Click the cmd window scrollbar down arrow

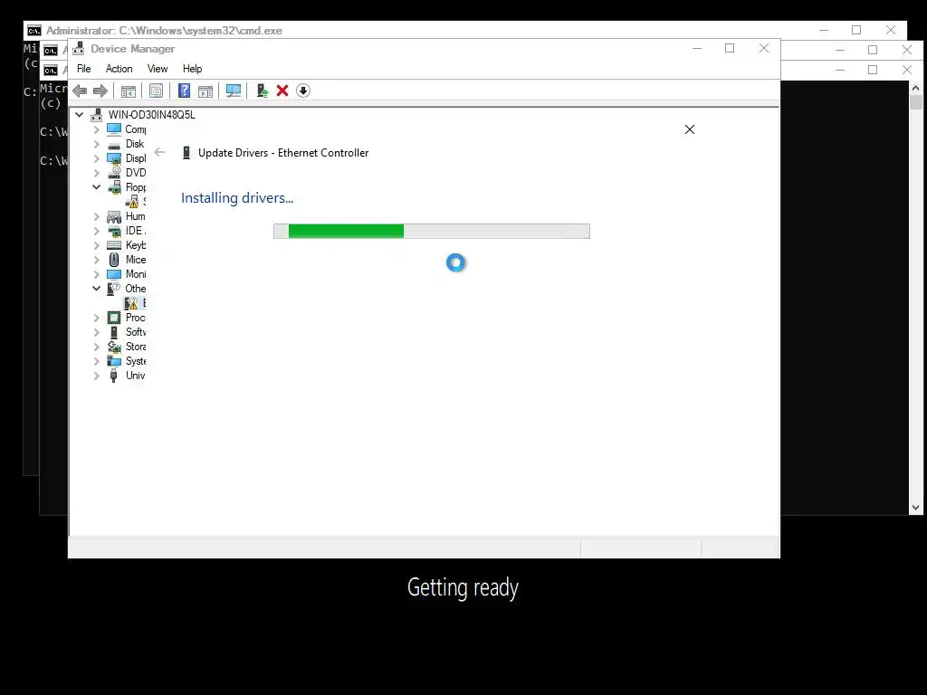click(916, 508)
